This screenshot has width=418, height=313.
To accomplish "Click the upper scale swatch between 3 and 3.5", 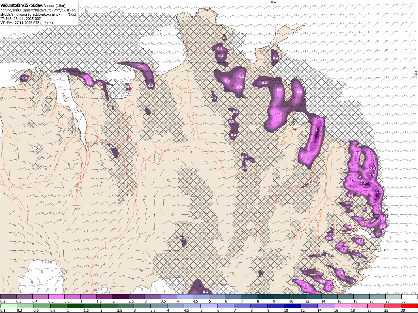I will (x=153, y=297).
